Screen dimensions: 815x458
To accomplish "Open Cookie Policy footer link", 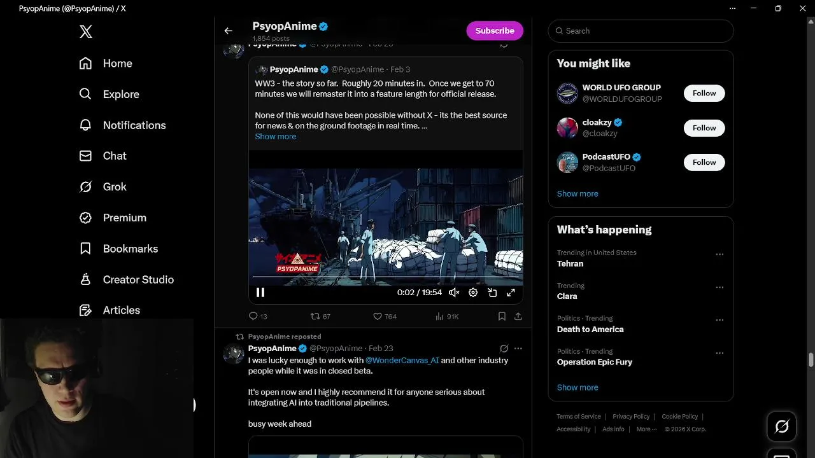I will coord(680,417).
